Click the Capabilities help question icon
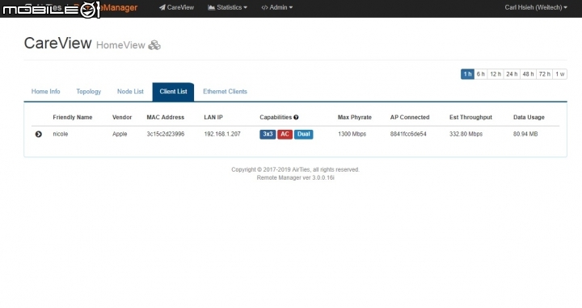 coord(296,118)
